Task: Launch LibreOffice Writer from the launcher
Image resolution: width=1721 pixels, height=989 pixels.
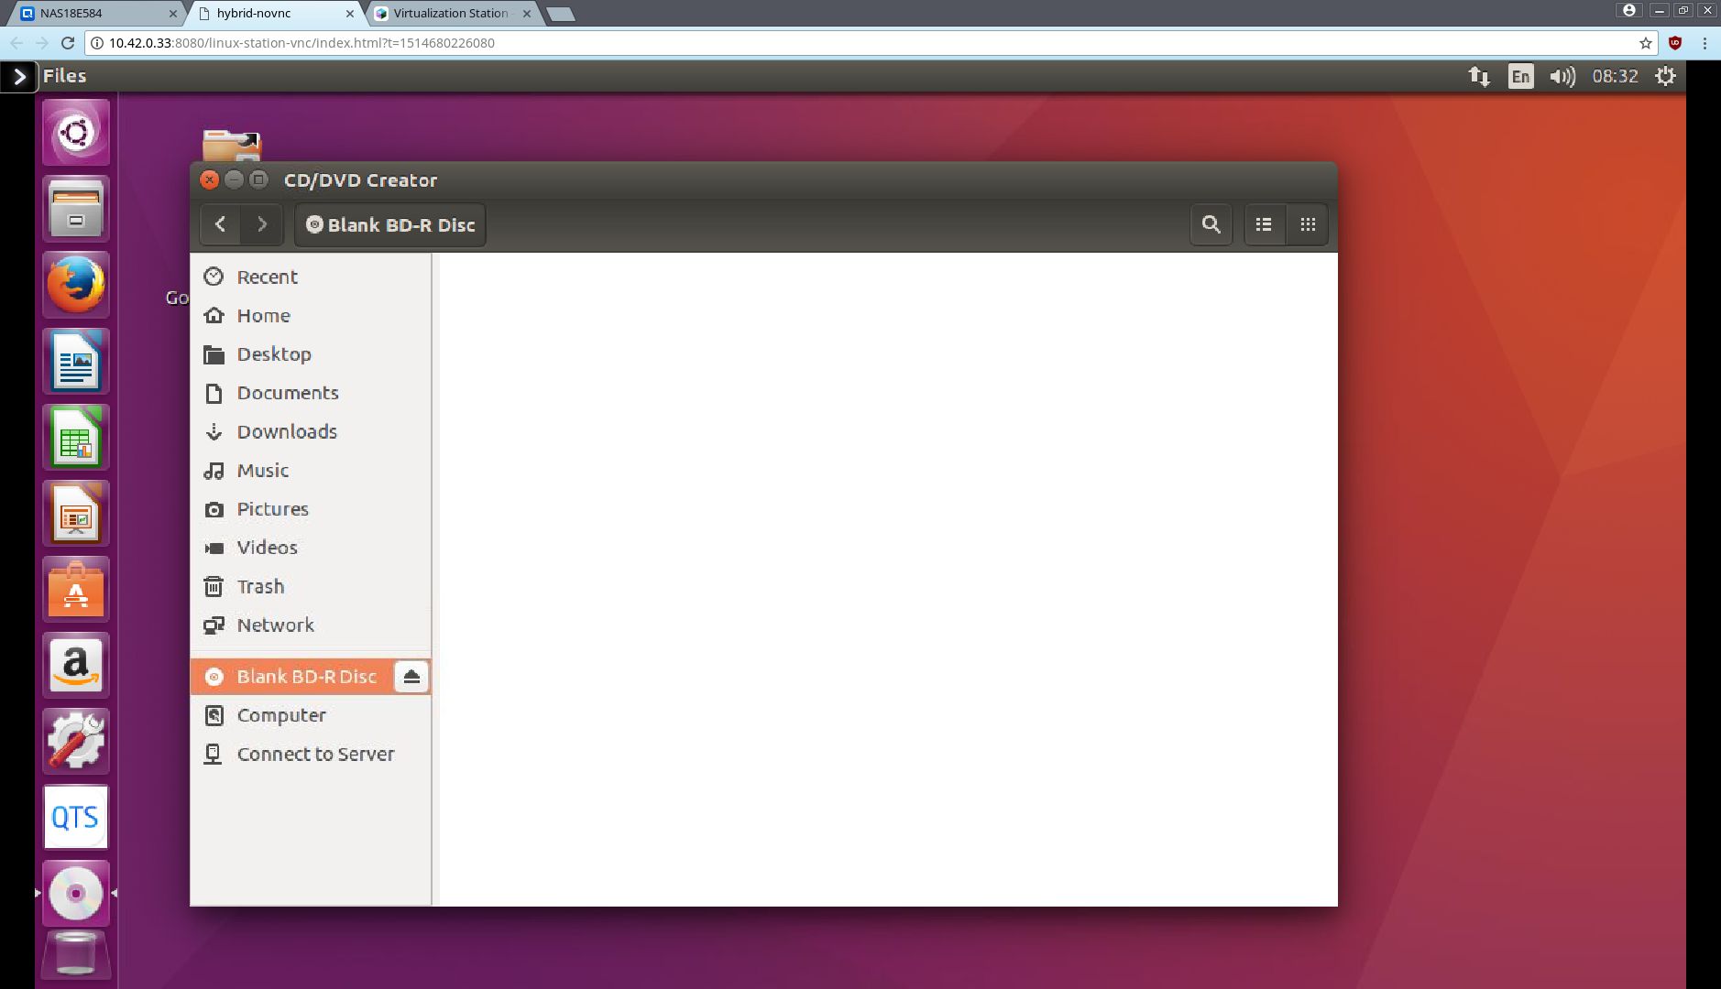Action: click(76, 361)
